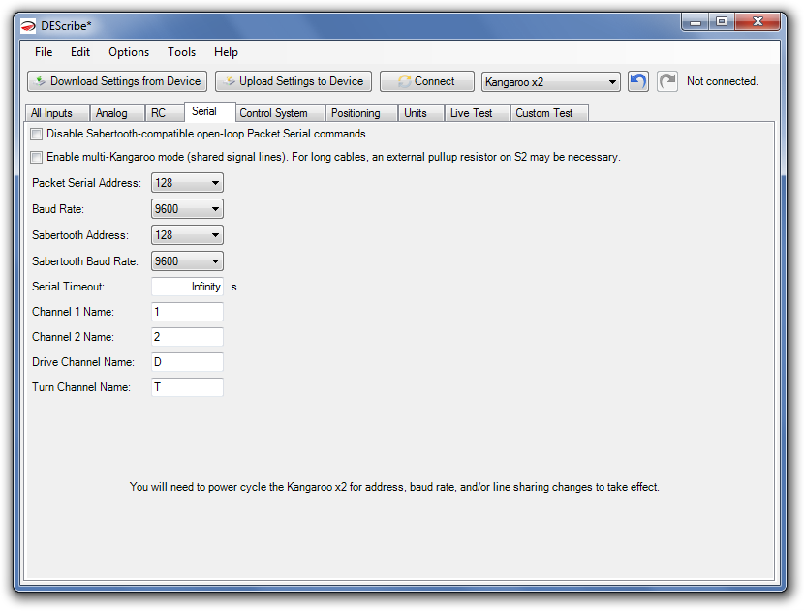Open the Sabertooth Baud Rate dropdown
This screenshot has width=804, height=611.
[187, 261]
